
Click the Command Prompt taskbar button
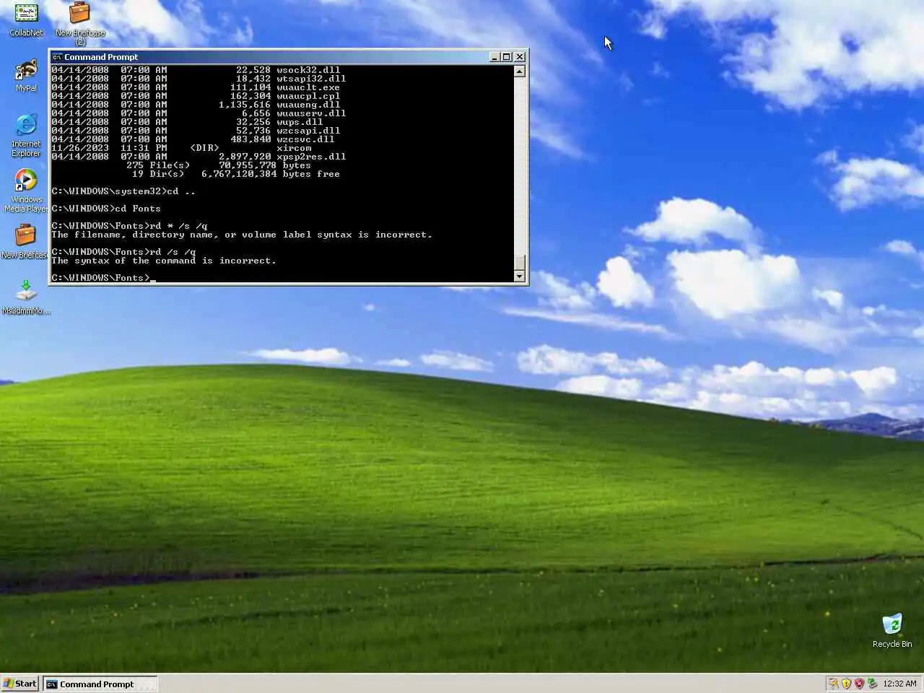[x=100, y=684]
